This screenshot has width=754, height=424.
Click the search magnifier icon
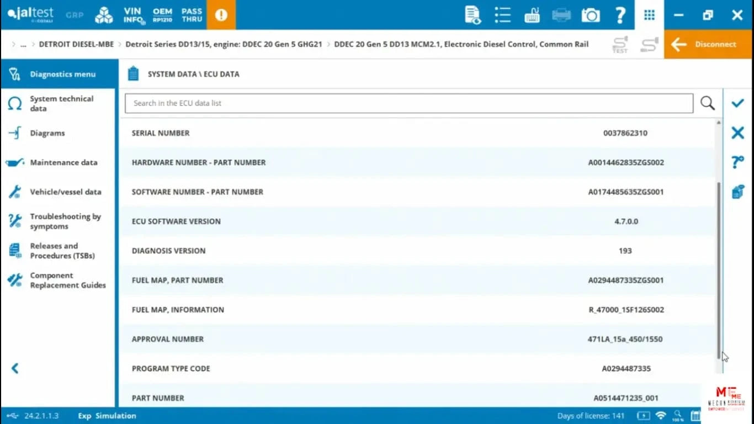[x=707, y=103]
